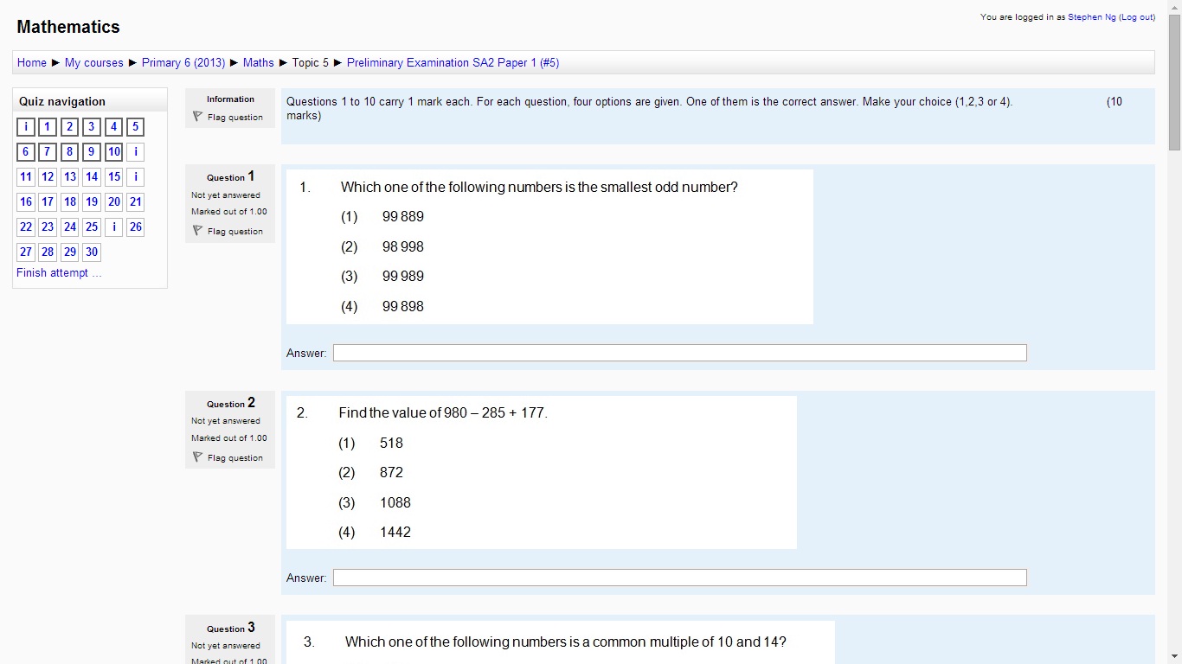This screenshot has height=664, width=1182.
Task: Go to question 19 in quiz navigation
Action: [x=92, y=202]
